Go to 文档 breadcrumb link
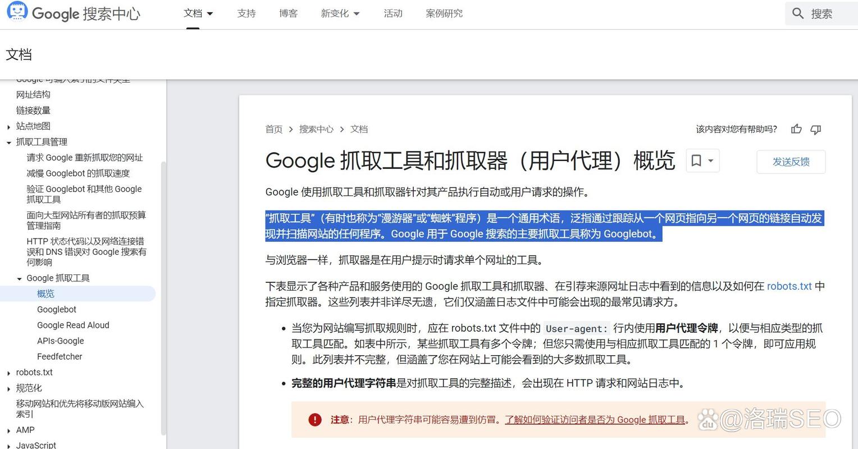Screen dimensions: 858x449 pyautogui.click(x=359, y=129)
